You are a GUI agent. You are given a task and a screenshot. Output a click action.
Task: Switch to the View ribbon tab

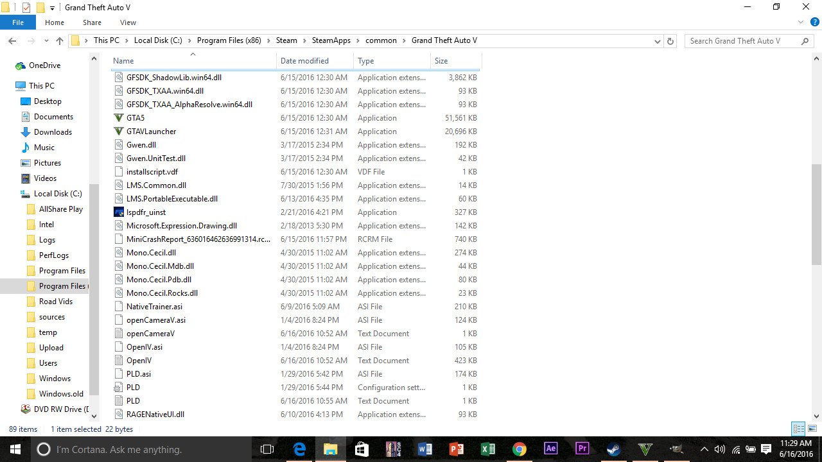point(128,22)
